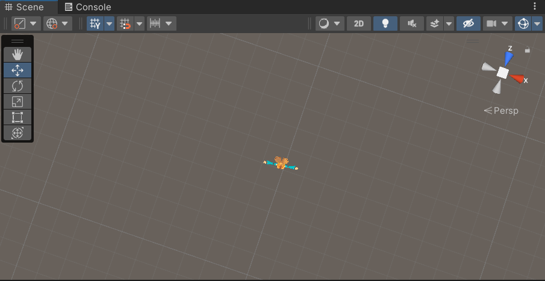Toggle scene lighting lightbulb

pos(385,23)
